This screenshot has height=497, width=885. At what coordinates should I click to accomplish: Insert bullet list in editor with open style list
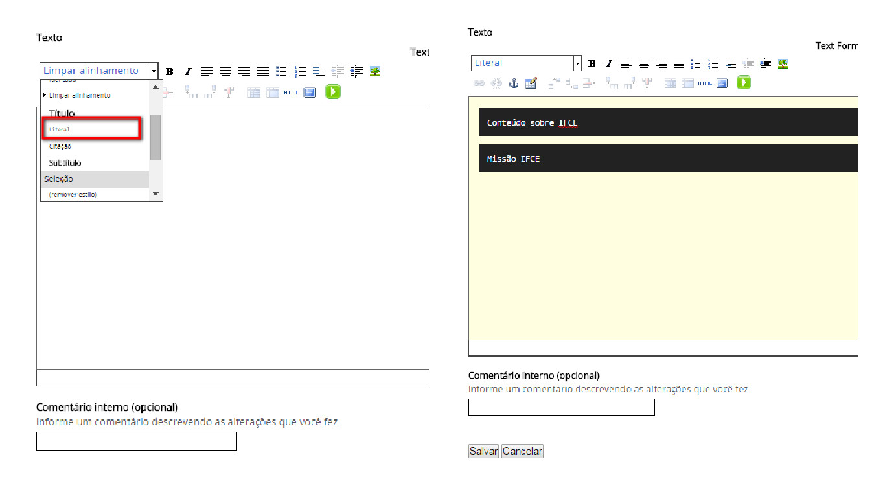(x=281, y=71)
